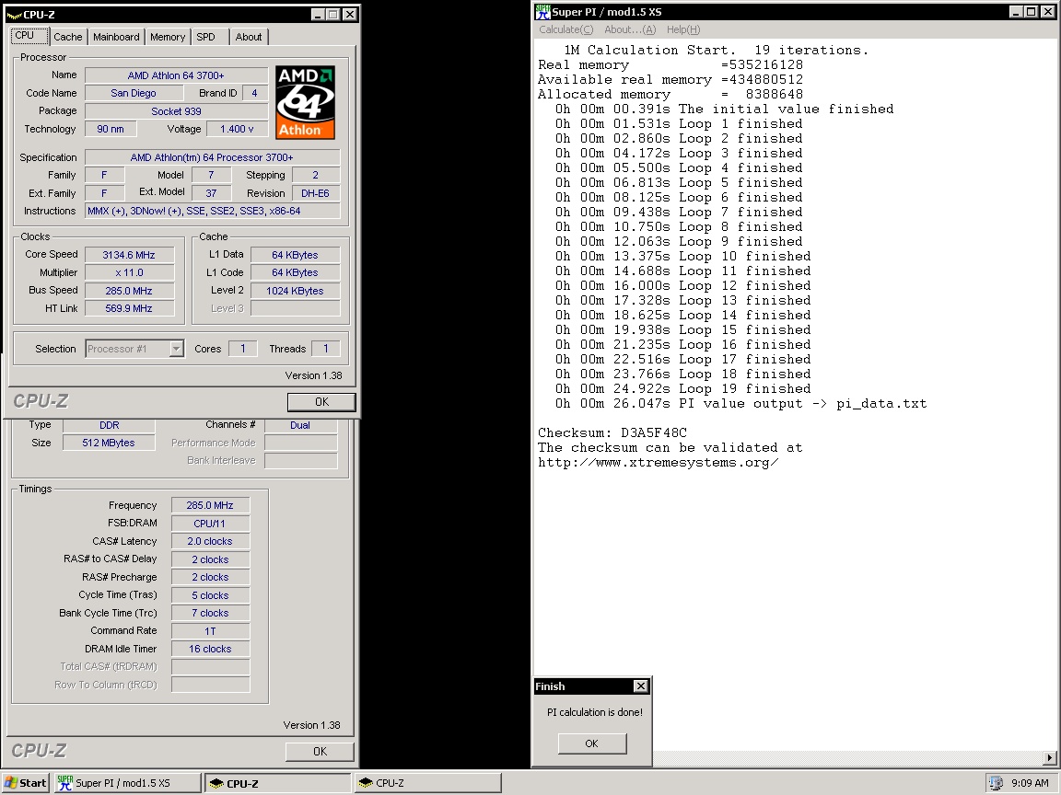Click the memory Type DDR value
This screenshot has width=1061, height=795.
click(x=109, y=425)
